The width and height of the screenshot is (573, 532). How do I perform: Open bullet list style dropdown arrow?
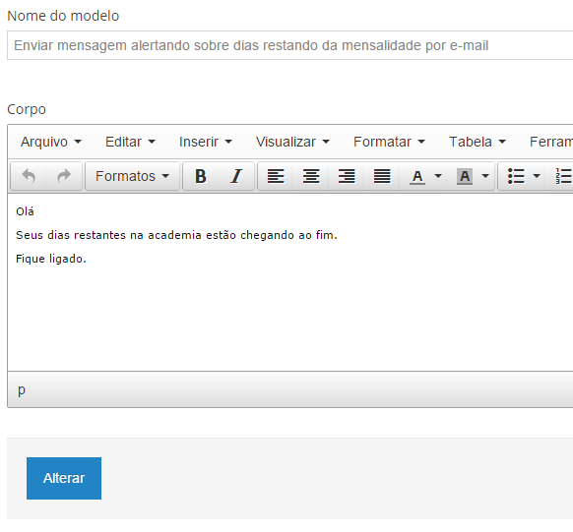(x=537, y=176)
